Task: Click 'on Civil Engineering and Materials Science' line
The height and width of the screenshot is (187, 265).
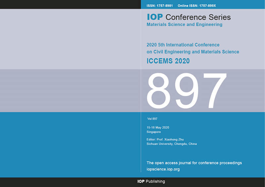Action: [x=193, y=52]
